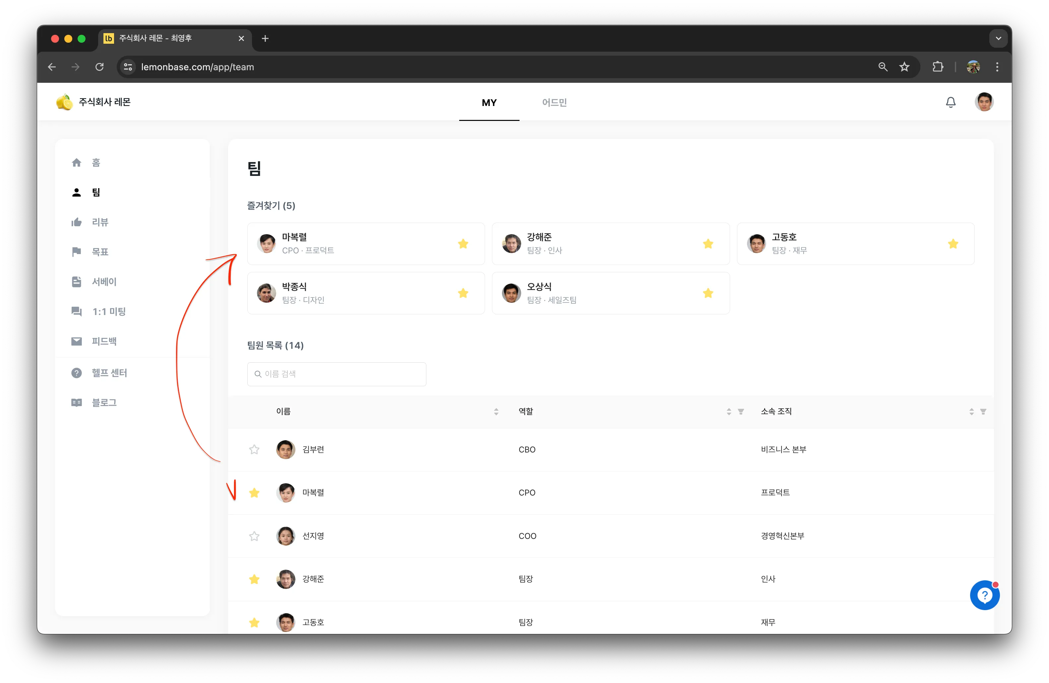Open the user profile avatar menu
The height and width of the screenshot is (683, 1049).
(984, 102)
